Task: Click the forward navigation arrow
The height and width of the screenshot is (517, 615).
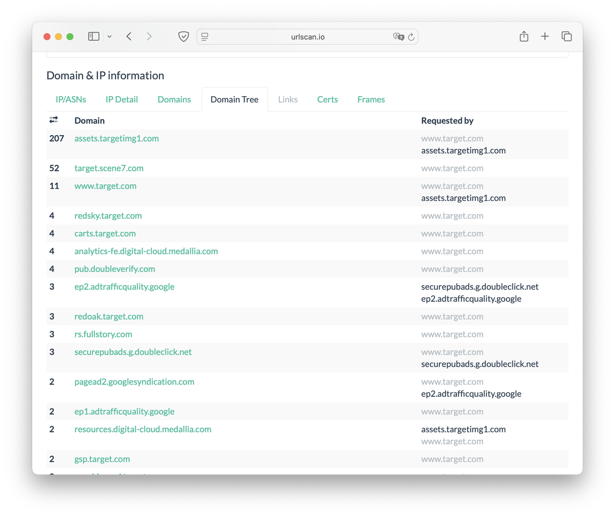Action: coord(149,36)
